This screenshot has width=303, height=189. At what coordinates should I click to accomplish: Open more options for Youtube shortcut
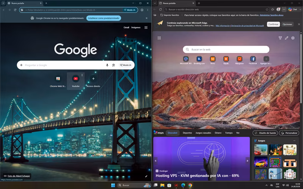tap(82, 75)
